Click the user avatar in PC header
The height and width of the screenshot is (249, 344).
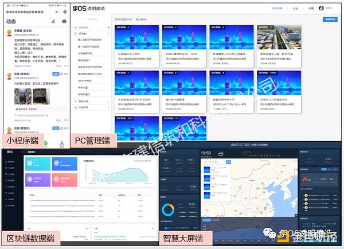[x=321, y=9]
